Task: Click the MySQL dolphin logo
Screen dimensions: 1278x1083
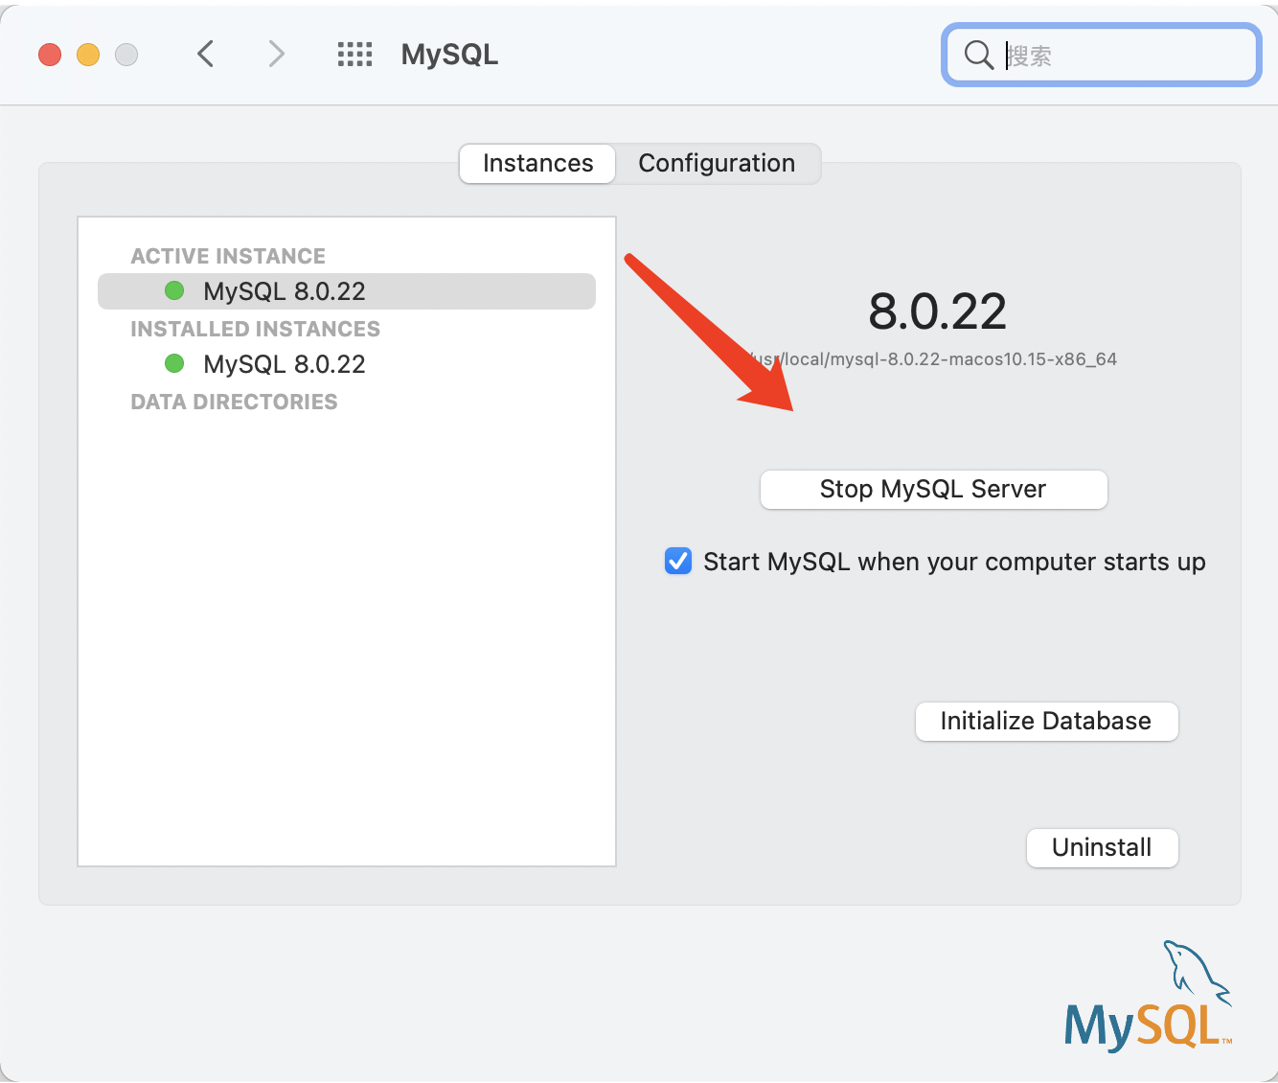Action: (x=1147, y=995)
